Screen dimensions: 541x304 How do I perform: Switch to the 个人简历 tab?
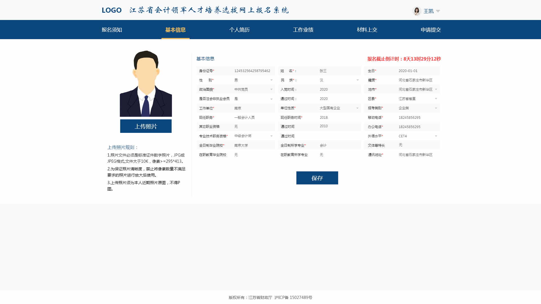[239, 30]
